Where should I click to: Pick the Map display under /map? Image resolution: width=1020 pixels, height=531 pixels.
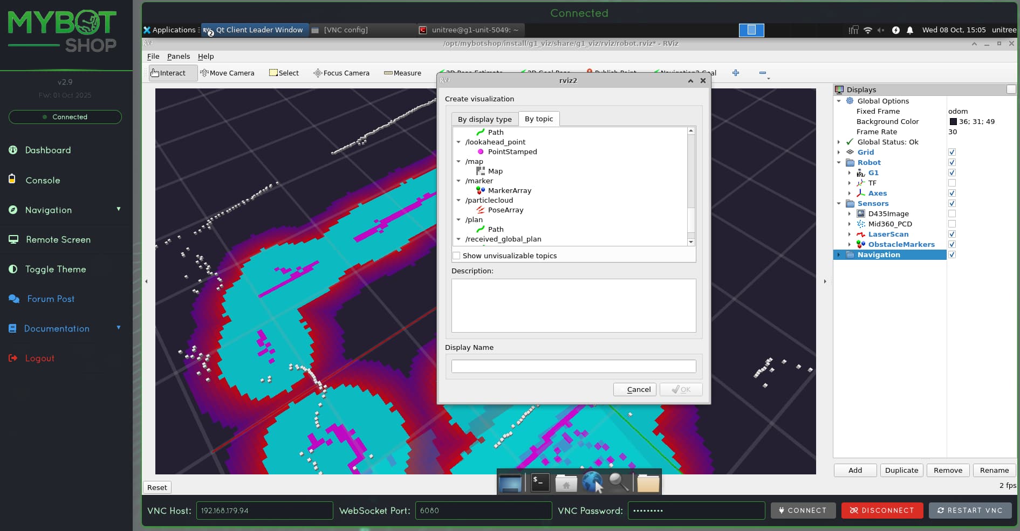pyautogui.click(x=495, y=171)
